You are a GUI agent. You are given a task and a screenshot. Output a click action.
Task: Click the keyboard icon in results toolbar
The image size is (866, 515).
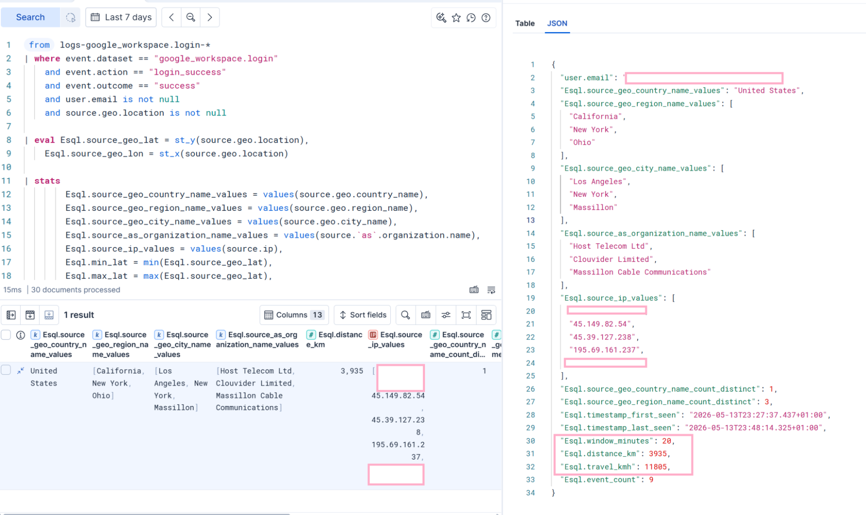pyautogui.click(x=426, y=315)
